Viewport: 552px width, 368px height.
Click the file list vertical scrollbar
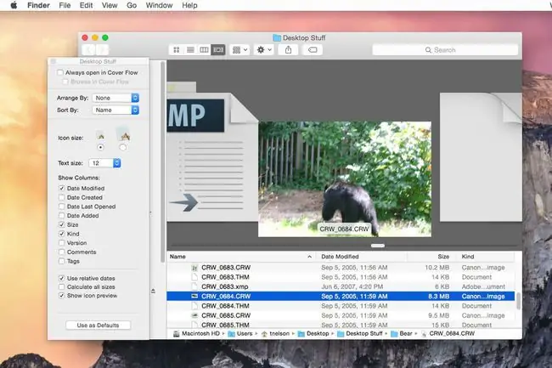(518, 301)
